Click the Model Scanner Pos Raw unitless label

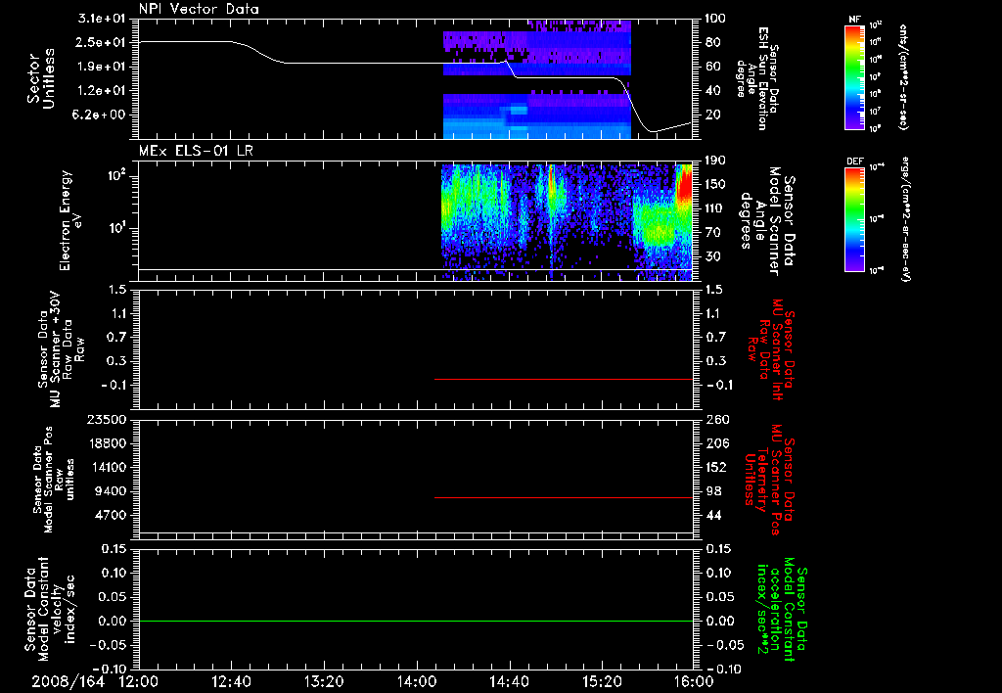pyautogui.click(x=52, y=480)
